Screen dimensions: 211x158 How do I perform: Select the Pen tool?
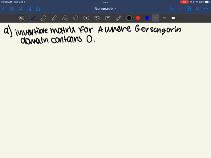point(33,18)
